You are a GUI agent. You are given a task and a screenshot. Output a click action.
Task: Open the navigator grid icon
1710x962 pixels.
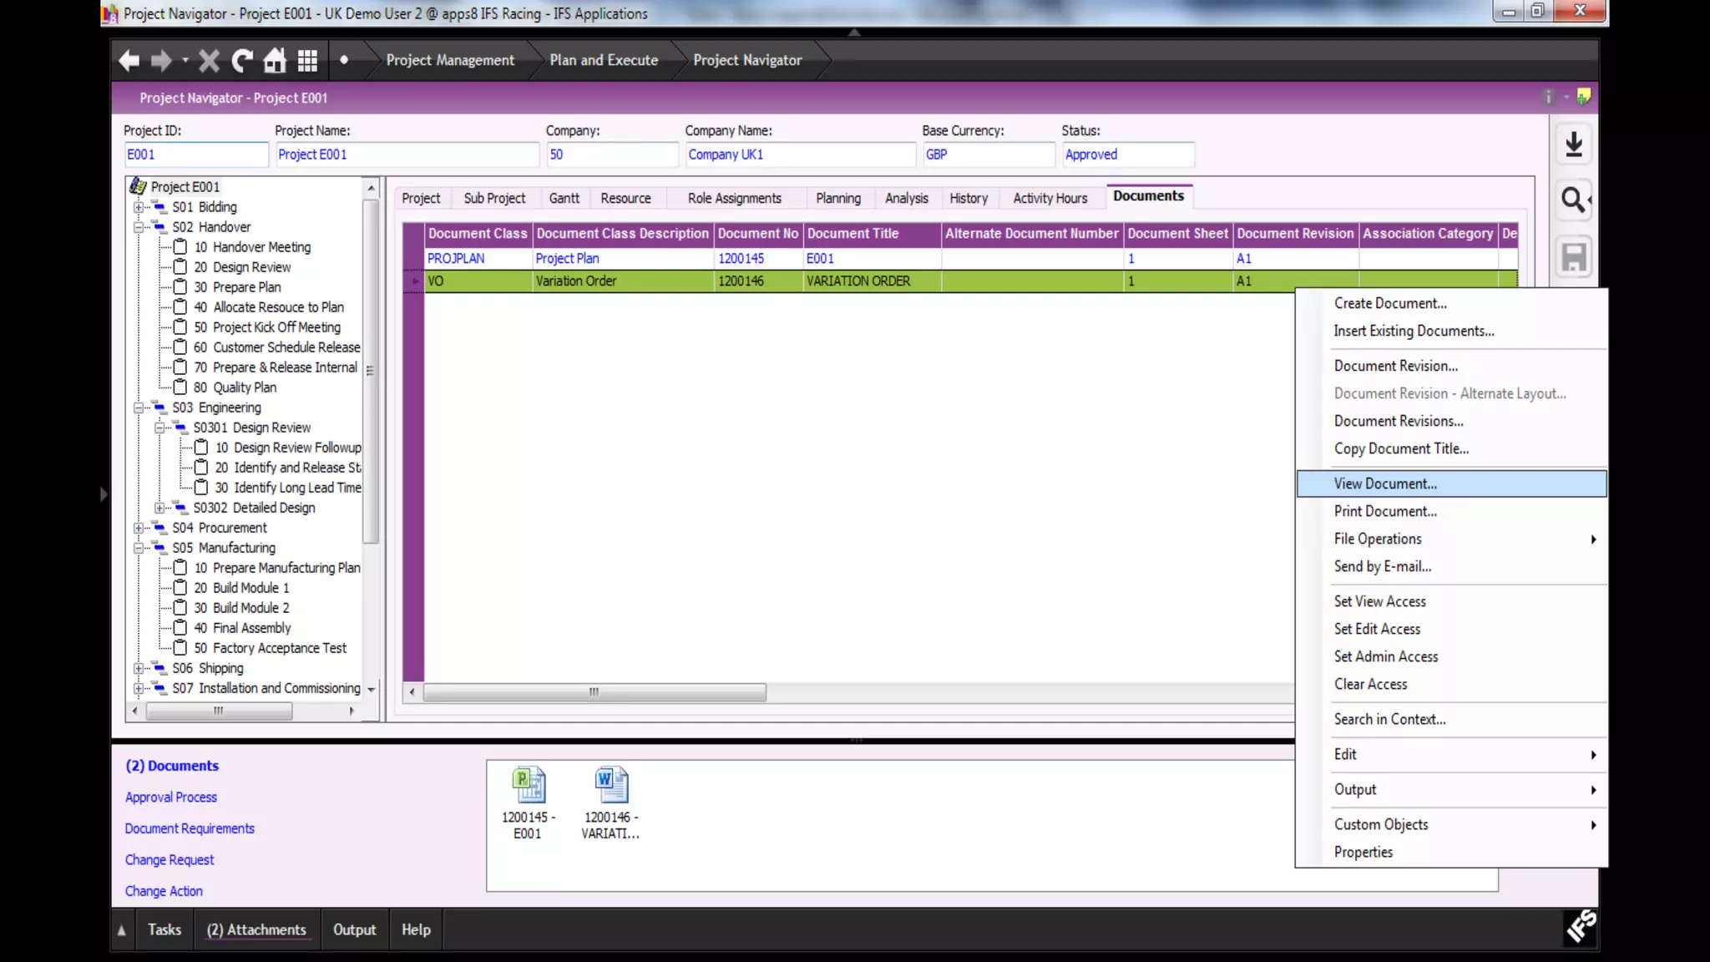pos(307,60)
